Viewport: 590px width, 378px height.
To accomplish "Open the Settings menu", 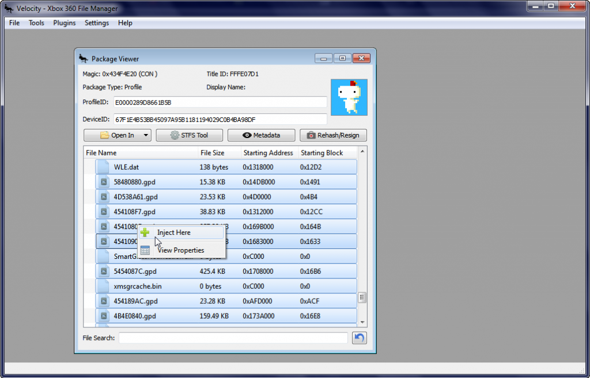I will (96, 23).
